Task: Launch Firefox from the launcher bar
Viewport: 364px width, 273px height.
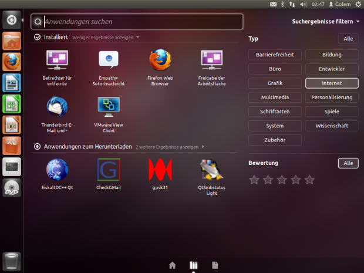Action: (x=12, y=62)
